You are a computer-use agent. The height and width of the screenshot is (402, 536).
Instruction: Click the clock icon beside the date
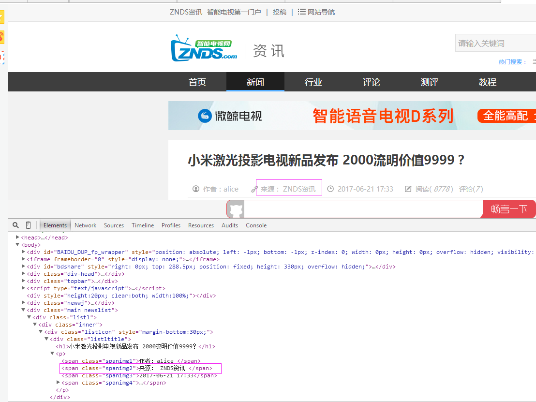point(330,189)
